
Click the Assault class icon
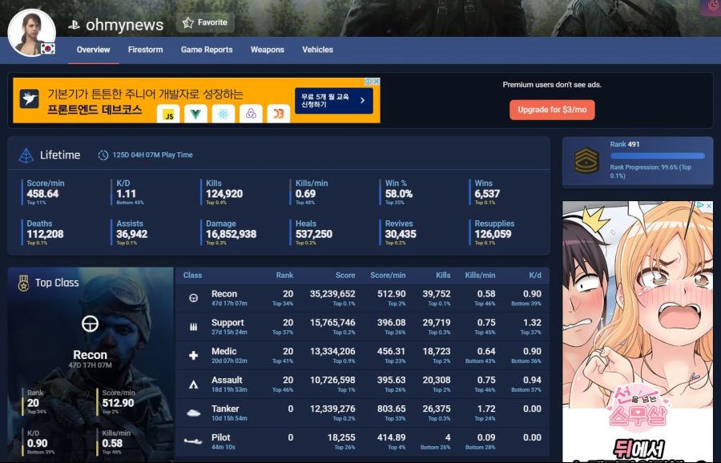point(193,384)
